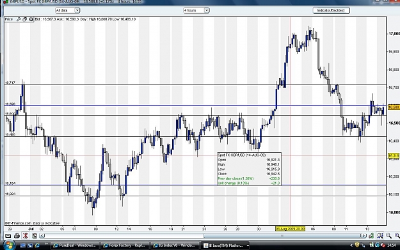Expand the Java Platform taskbar group arrow
Image resolution: width=400 pixels, height=250 pixels.
point(248,246)
